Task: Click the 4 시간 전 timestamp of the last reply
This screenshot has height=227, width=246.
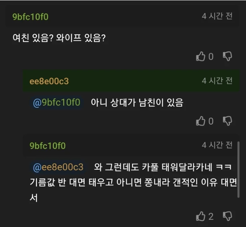Action: pyautogui.click(x=217, y=145)
